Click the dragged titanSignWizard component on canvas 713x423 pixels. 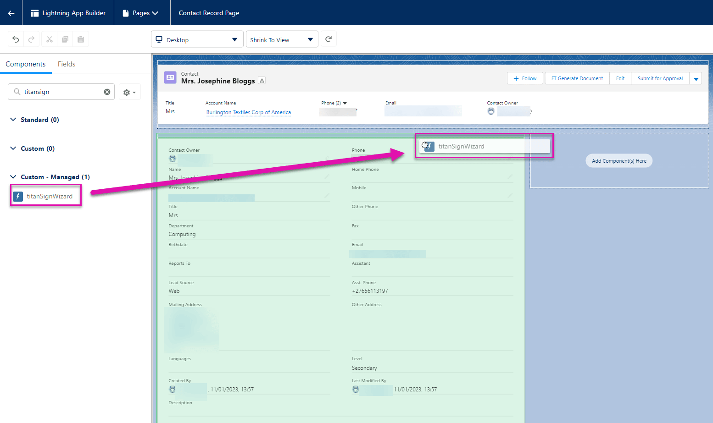point(485,146)
